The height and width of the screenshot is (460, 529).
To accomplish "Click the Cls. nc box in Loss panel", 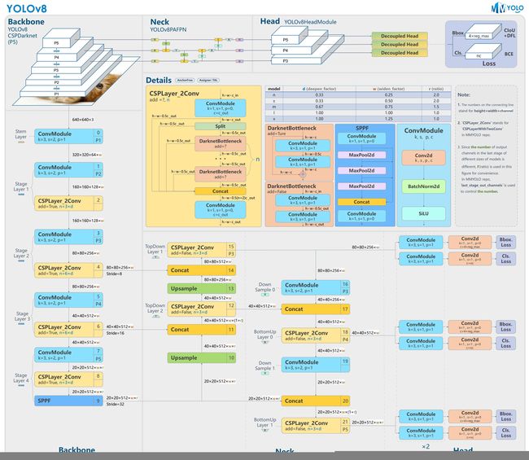I will pos(483,52).
